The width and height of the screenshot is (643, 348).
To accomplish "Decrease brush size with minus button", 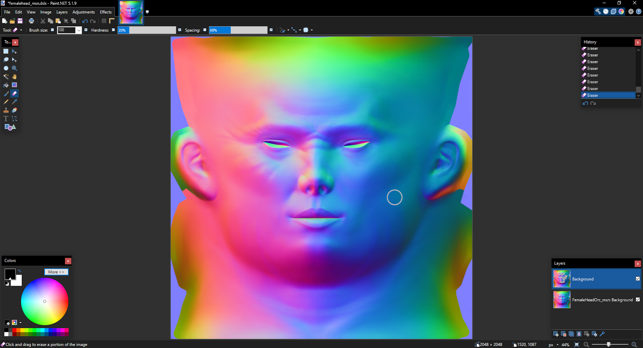I will 52,30.
